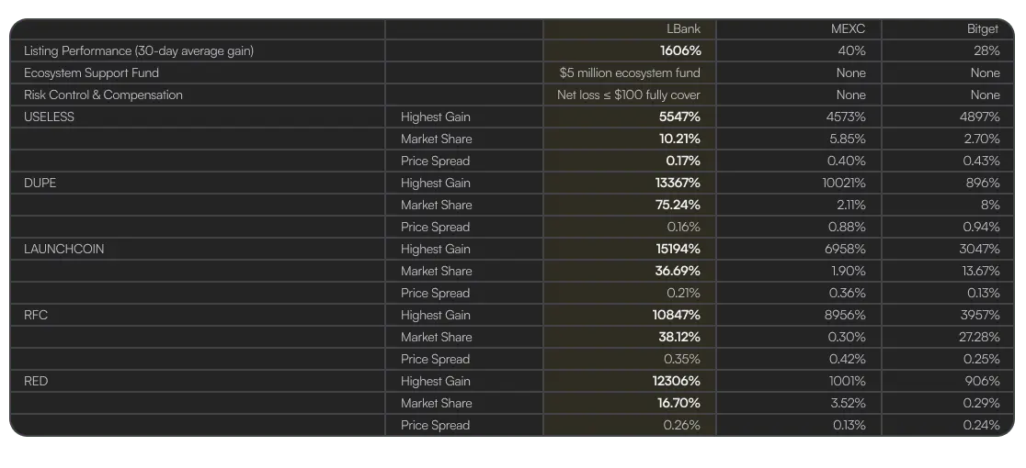Select the DUPE token label

click(40, 183)
